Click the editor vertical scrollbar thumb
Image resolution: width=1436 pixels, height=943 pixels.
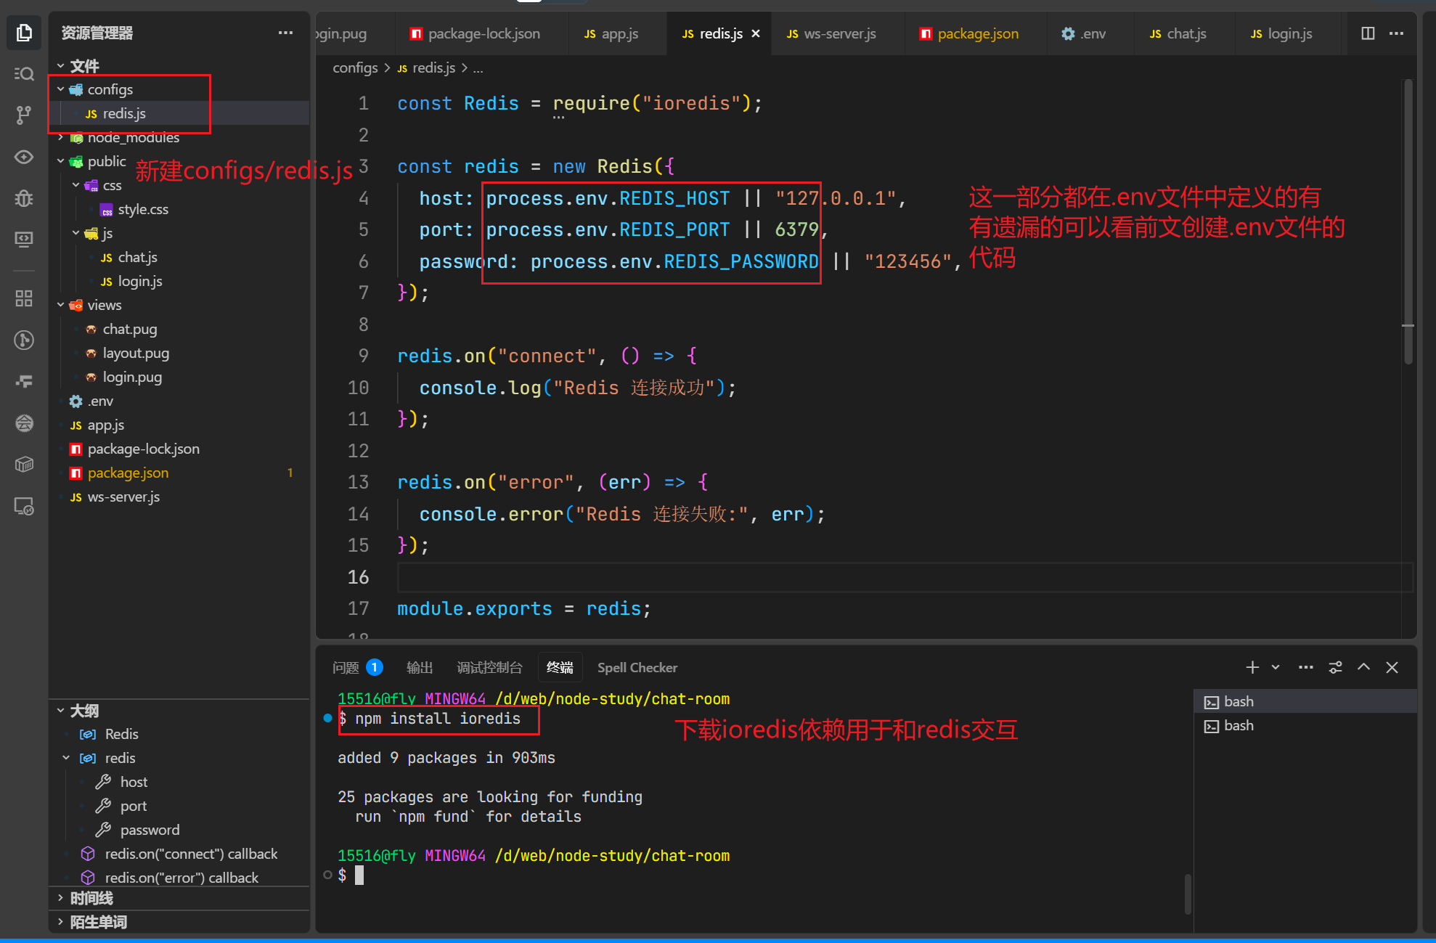point(1408,221)
